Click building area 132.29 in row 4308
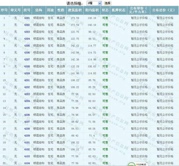Screen dimensions: 179x166 click(75, 66)
